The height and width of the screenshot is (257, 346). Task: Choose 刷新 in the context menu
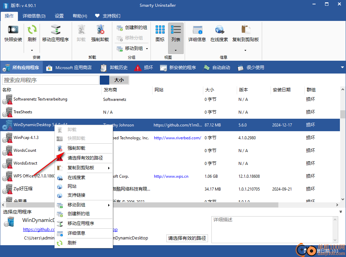pyautogui.click(x=84, y=243)
